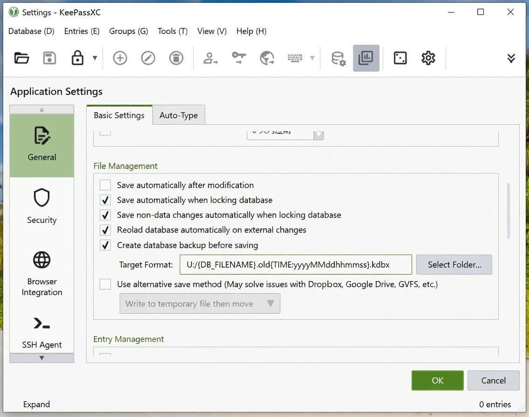Open the Tools (T) menu

pos(172,31)
